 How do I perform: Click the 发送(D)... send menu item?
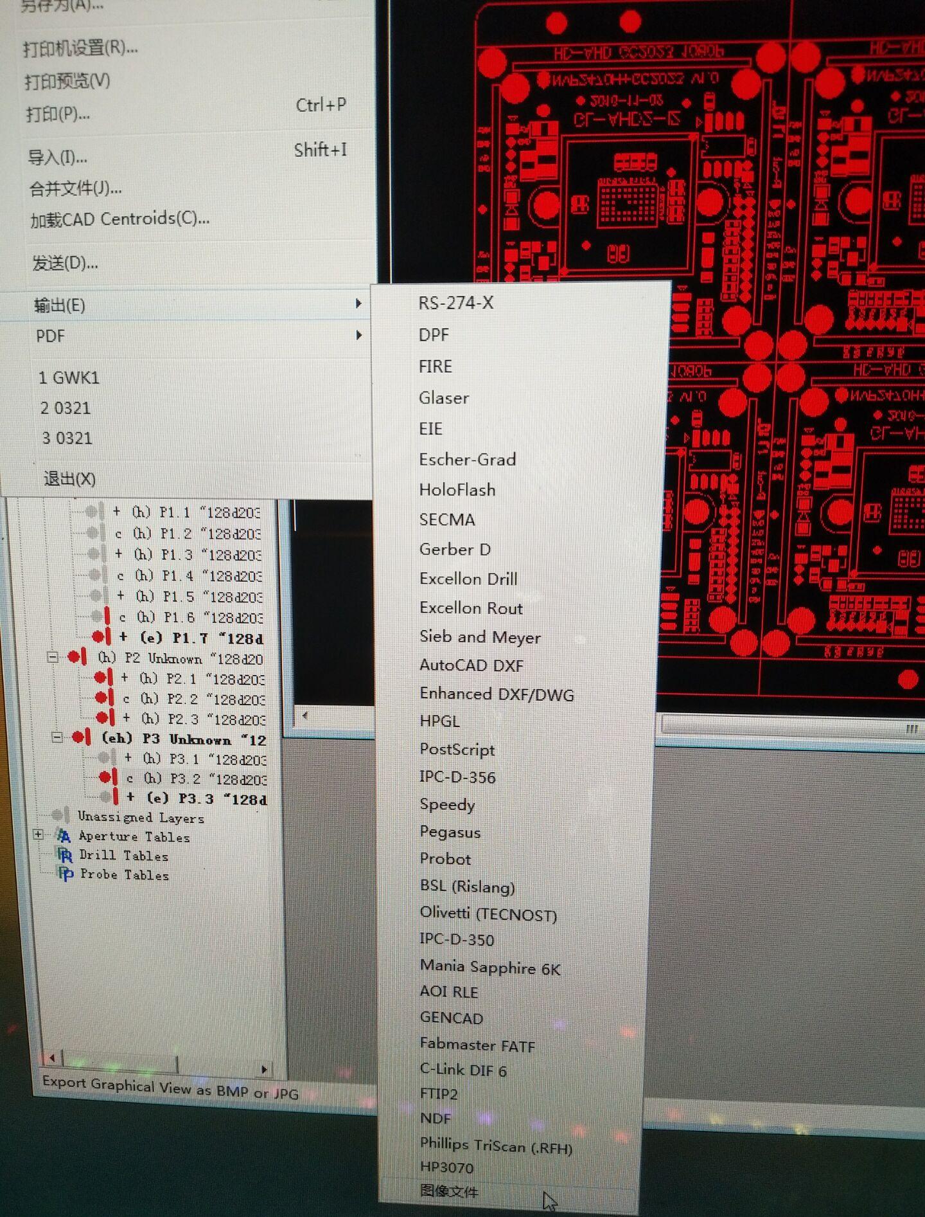[65, 263]
